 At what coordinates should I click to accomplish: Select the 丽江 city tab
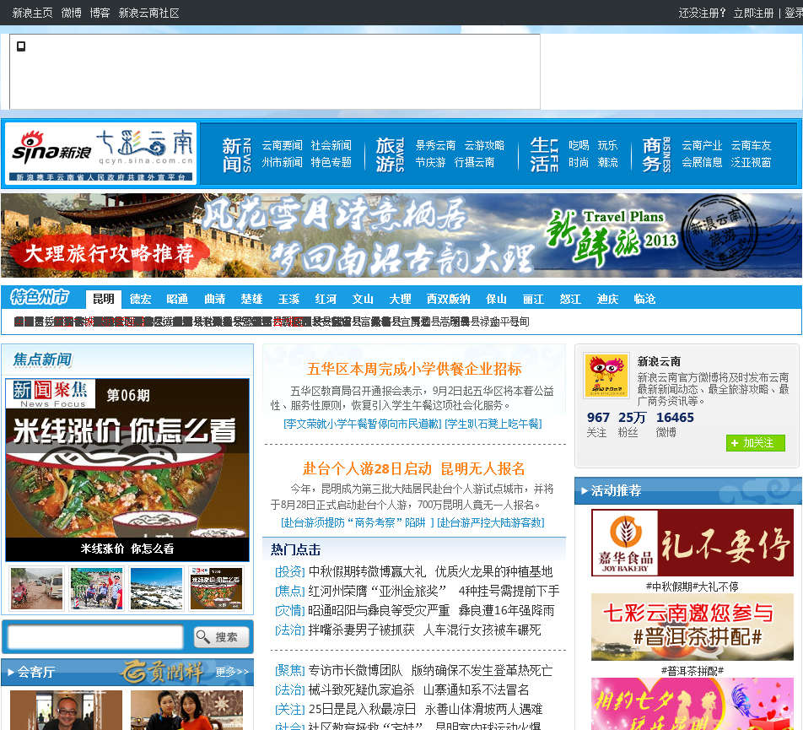coord(533,299)
